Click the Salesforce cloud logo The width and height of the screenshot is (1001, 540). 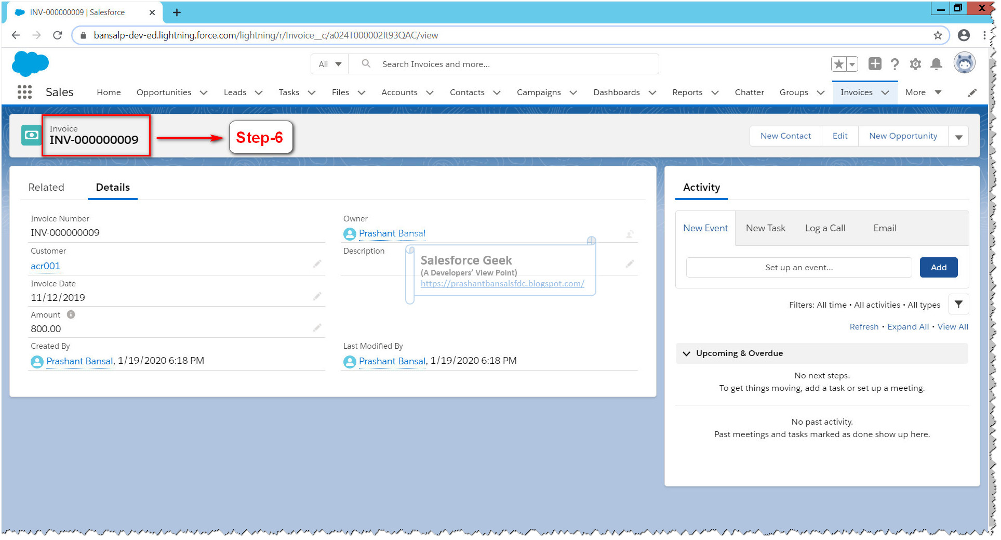(30, 64)
